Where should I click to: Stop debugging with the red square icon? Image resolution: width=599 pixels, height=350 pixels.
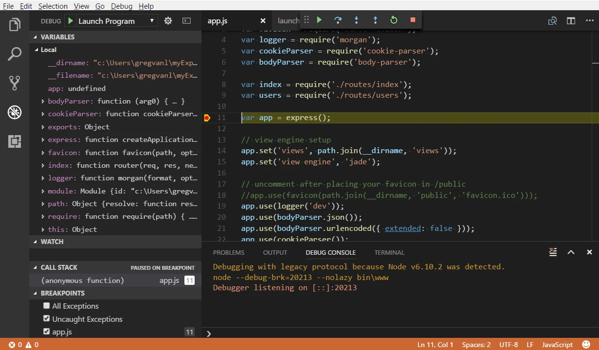coord(412,20)
